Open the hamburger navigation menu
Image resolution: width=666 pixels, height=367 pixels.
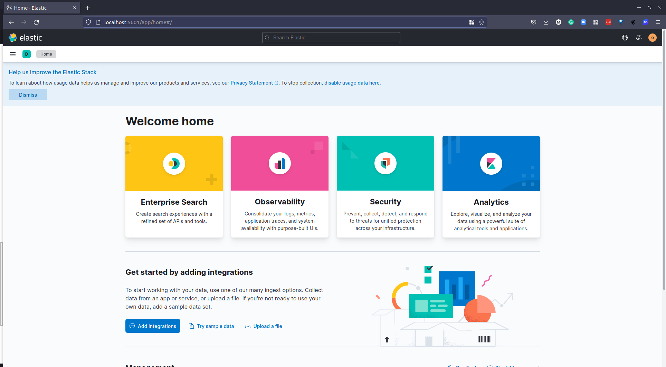point(13,54)
